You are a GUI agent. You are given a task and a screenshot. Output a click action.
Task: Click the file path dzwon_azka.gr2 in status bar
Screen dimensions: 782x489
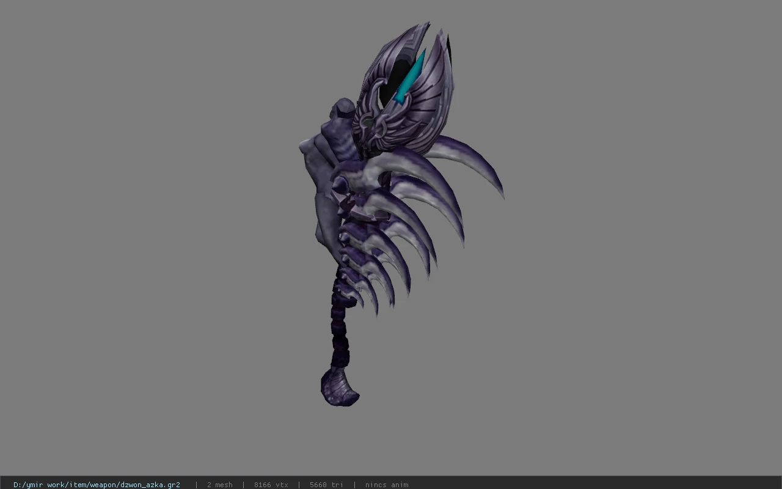click(97, 485)
